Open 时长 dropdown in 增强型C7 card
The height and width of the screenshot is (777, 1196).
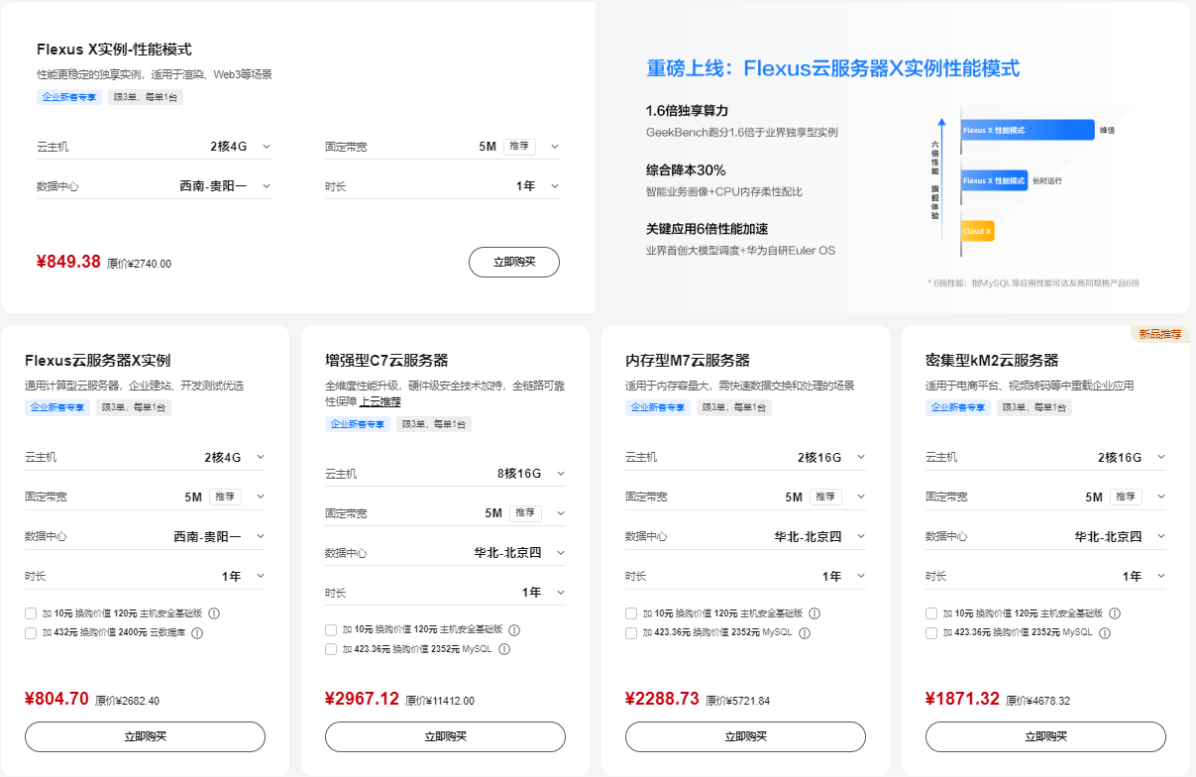click(x=445, y=593)
